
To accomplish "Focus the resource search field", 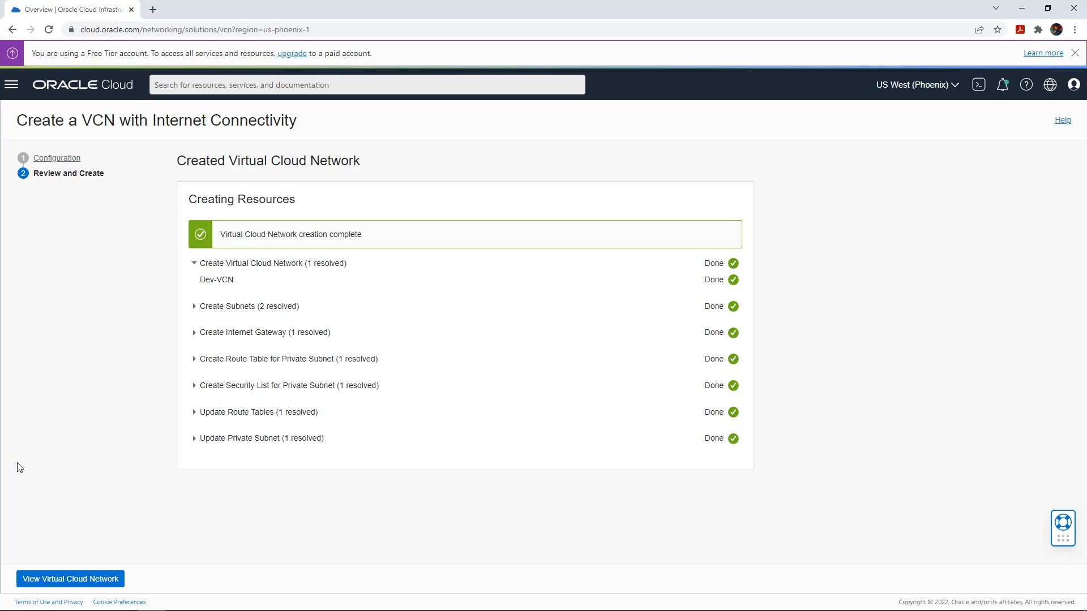I will coord(367,85).
